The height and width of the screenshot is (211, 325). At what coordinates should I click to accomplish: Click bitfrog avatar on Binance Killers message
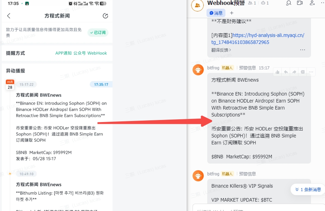[198, 176]
